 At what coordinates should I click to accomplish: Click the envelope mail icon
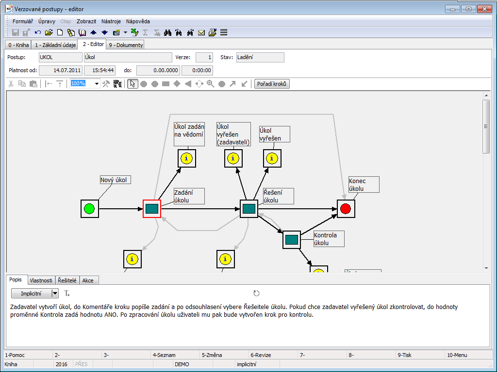[201, 32]
